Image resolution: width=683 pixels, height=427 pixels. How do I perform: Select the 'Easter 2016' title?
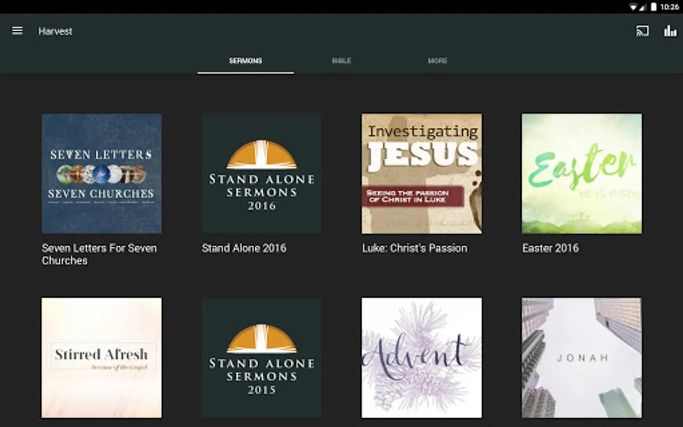coord(551,248)
